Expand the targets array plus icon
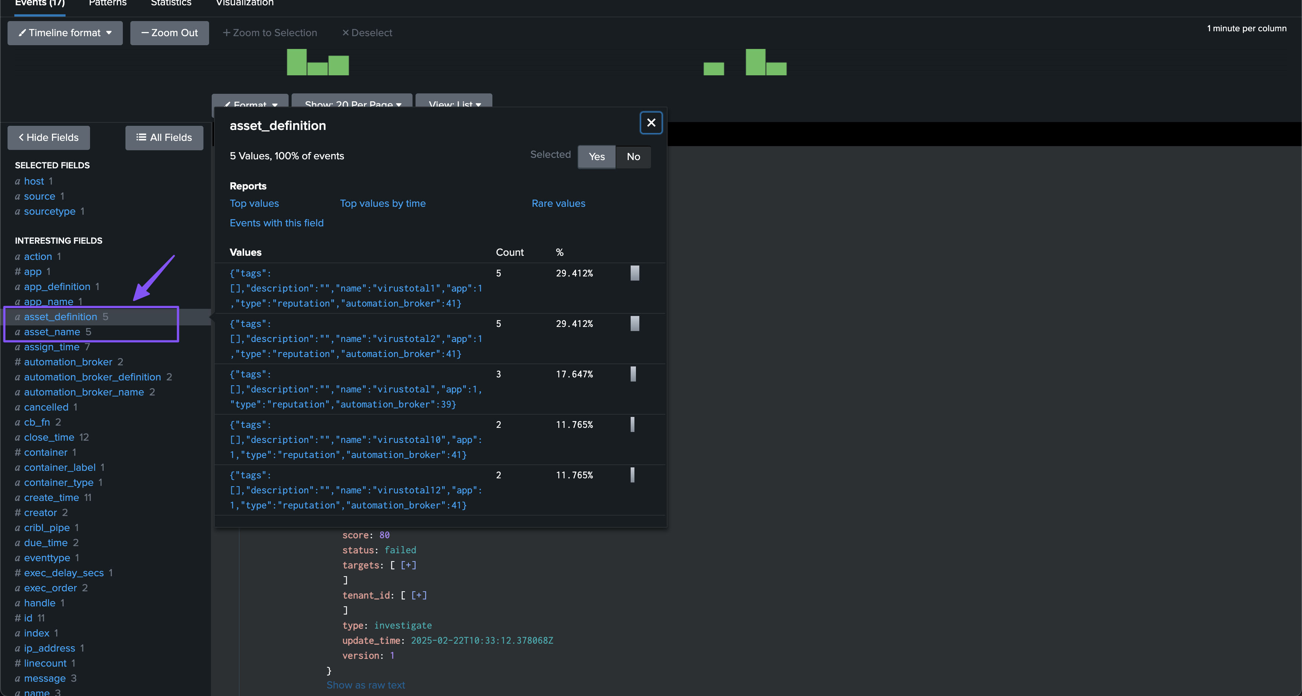The image size is (1302, 696). (x=408, y=565)
